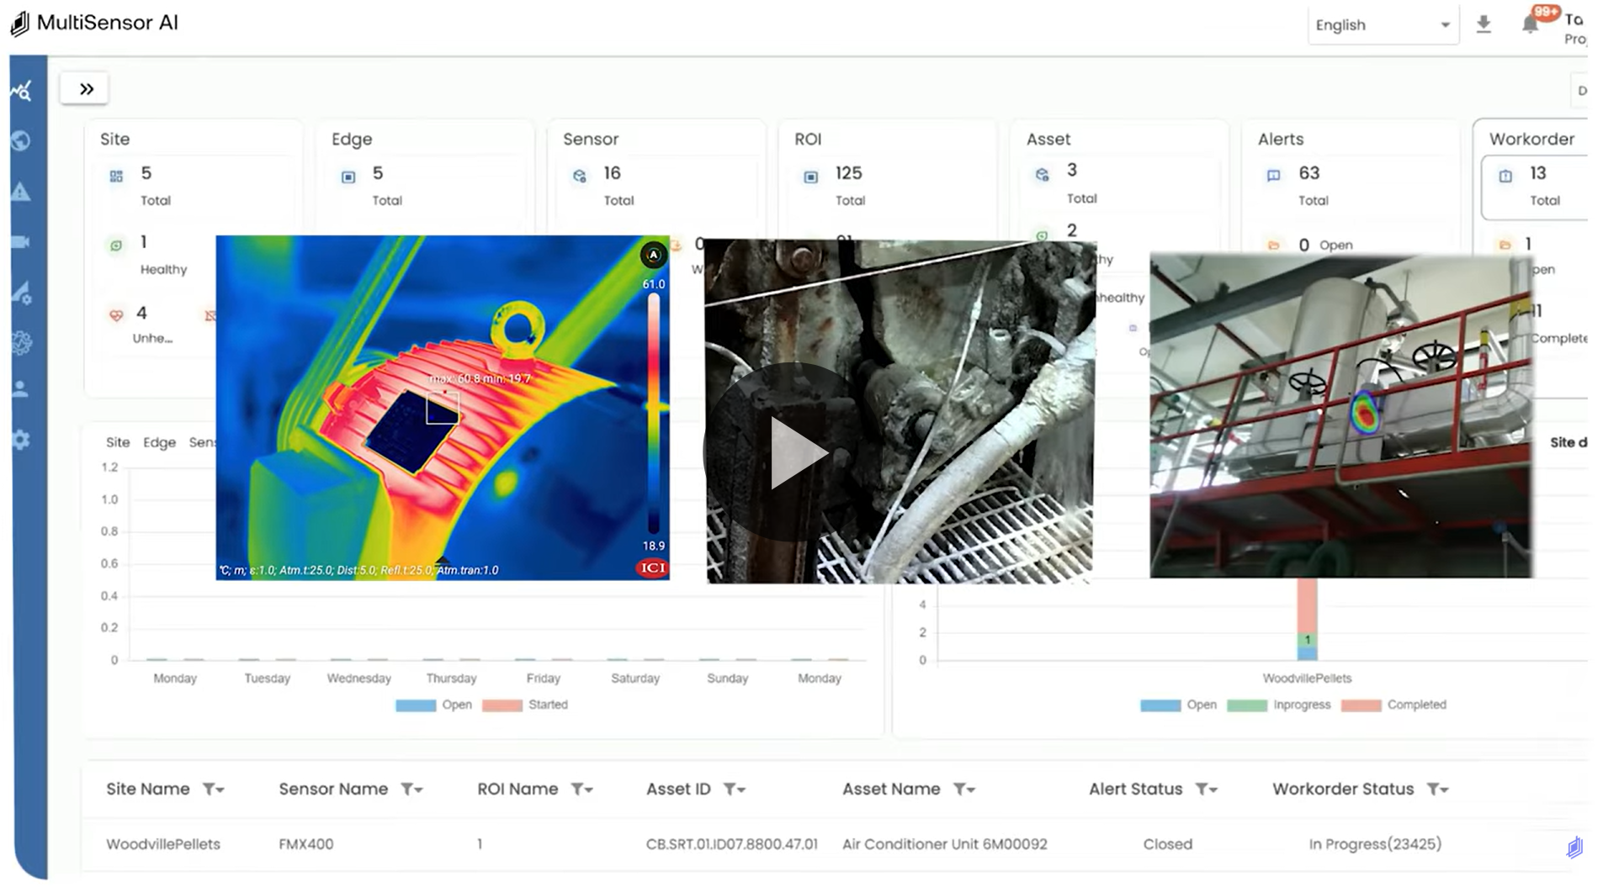Image resolution: width=1603 pixels, height=887 pixels.
Task: Switch to the Site chart tab
Action: 118,442
